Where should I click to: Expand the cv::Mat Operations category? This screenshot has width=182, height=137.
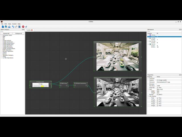click(1, 58)
